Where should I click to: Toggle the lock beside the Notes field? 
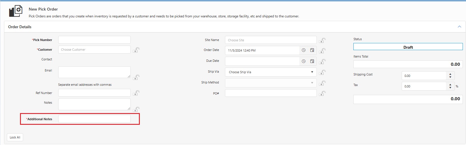click(x=136, y=109)
